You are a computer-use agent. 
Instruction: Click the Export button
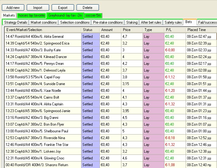click(x=63, y=8)
